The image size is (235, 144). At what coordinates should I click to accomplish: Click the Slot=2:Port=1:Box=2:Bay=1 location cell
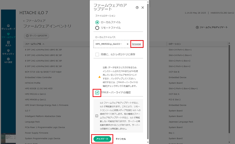click(183, 88)
